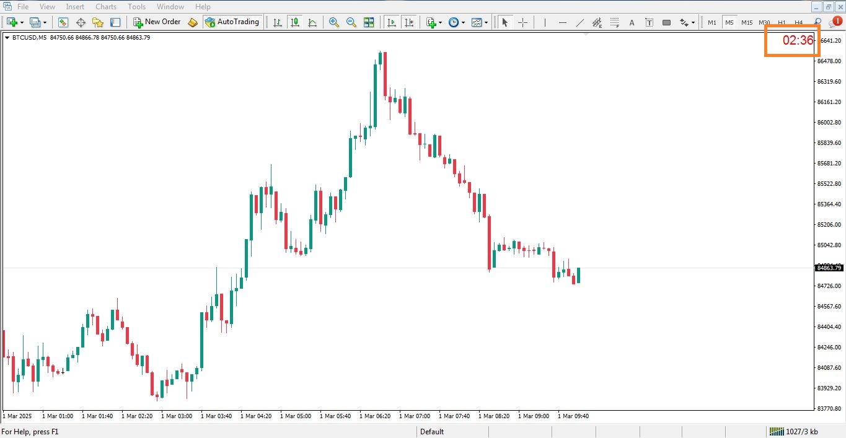Click the MetaTrader application icon in menu bar
846x438 pixels.
pyautogui.click(x=7, y=7)
